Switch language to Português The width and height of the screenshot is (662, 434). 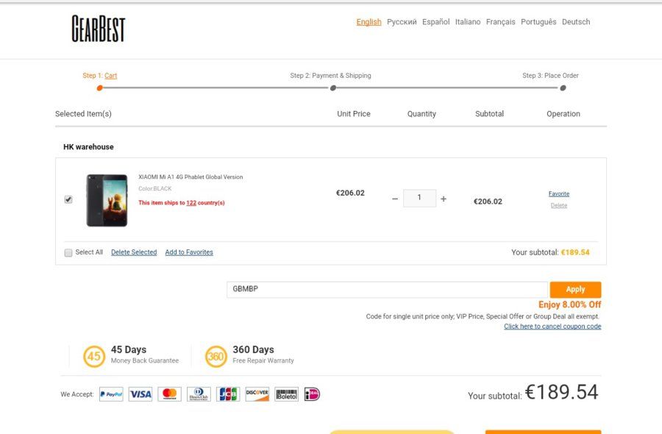pyautogui.click(x=538, y=22)
